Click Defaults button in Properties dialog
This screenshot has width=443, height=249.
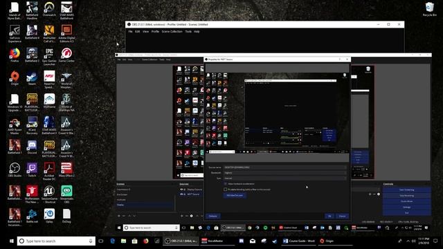pyautogui.click(x=213, y=216)
